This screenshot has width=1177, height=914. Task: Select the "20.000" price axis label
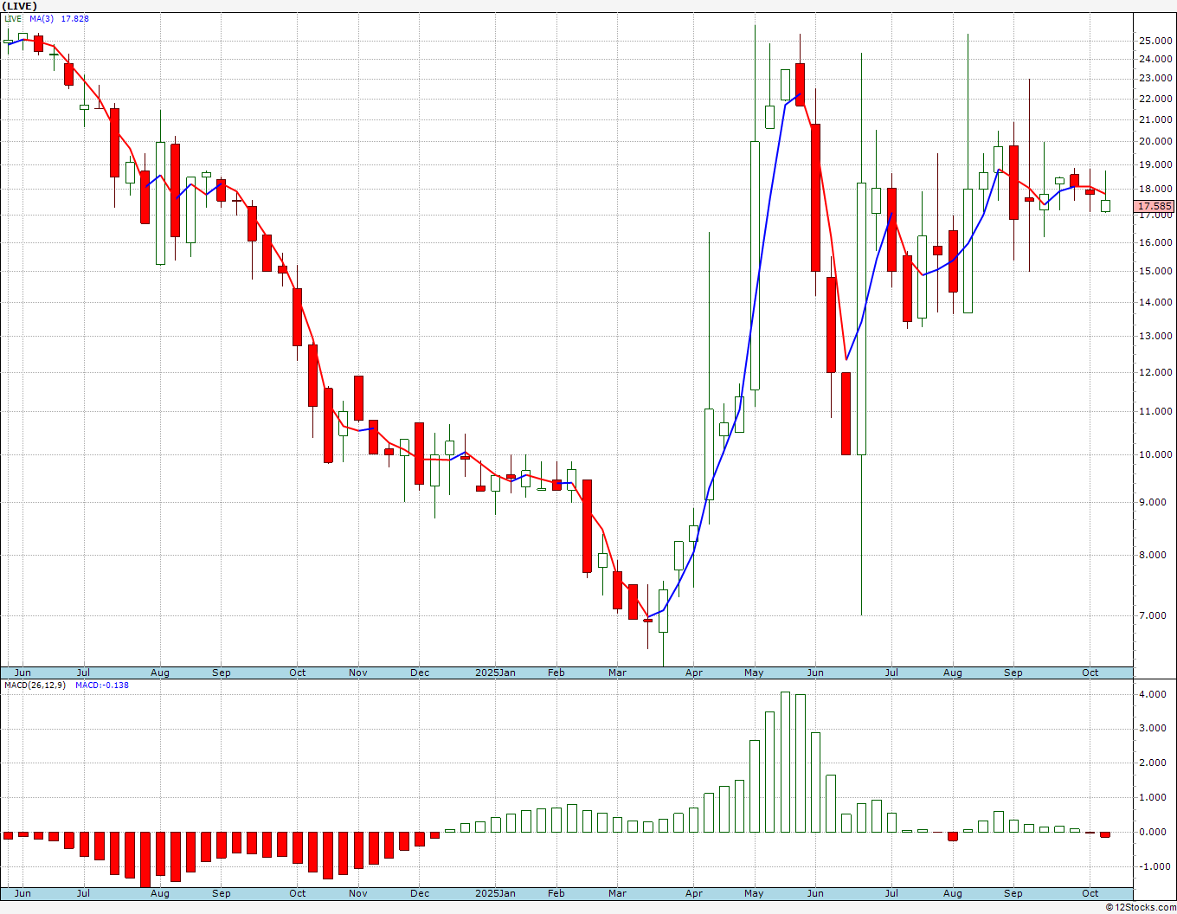pyautogui.click(x=1156, y=142)
